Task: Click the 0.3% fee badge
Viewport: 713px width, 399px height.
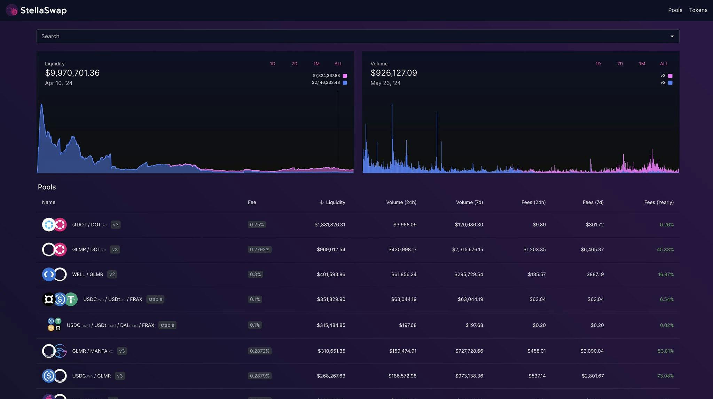Action: pyautogui.click(x=255, y=274)
